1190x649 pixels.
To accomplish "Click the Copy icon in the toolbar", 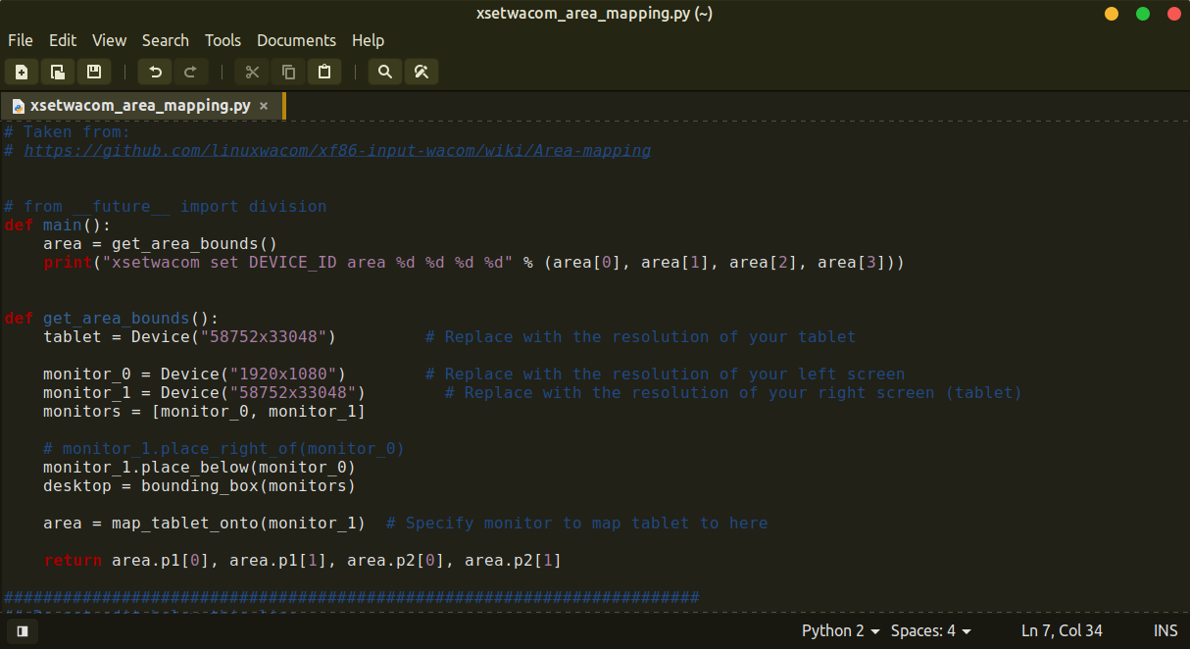I will (288, 72).
